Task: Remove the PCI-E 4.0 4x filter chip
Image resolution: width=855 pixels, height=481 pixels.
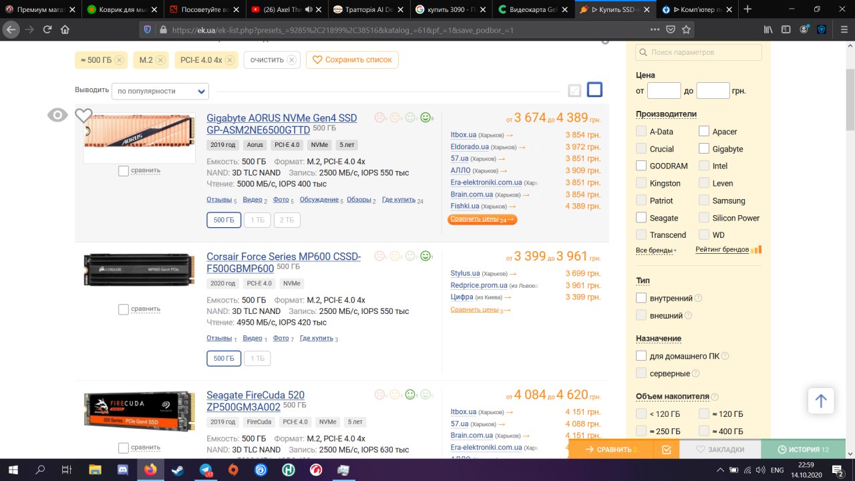Action: pyautogui.click(x=230, y=60)
